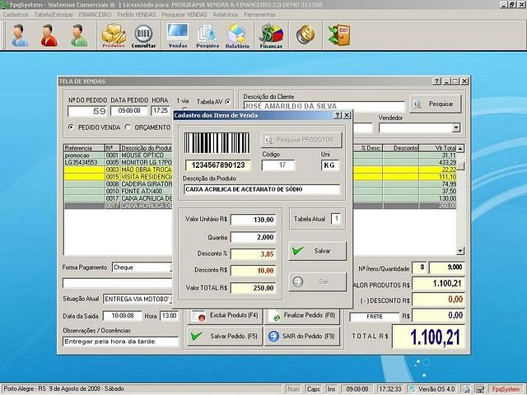Expand the Vendedor dropdown

pyautogui.click(x=455, y=128)
